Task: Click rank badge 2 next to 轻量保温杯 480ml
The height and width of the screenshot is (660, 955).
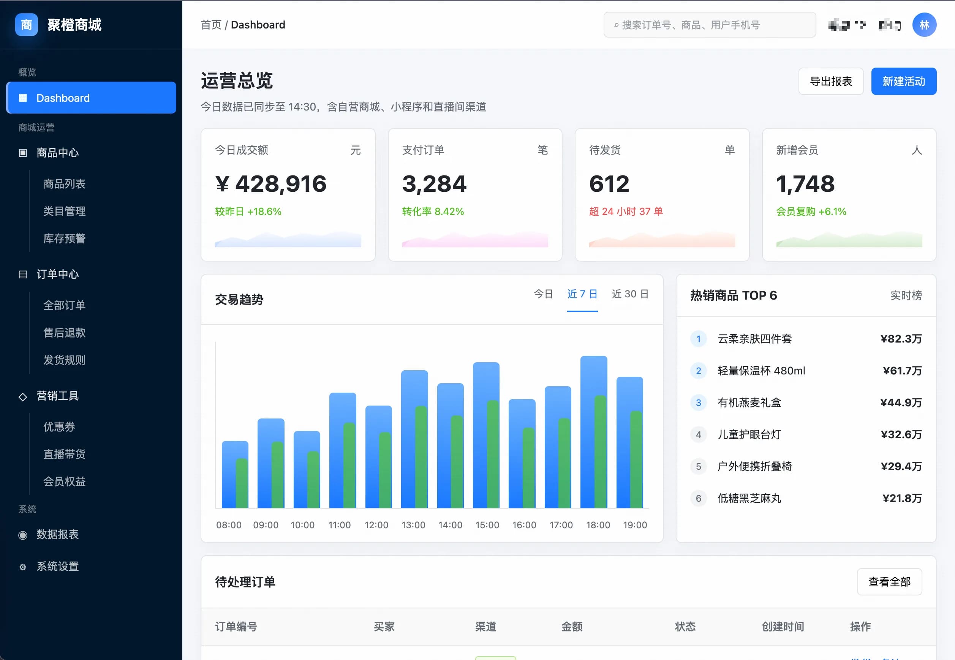Action: coord(698,371)
